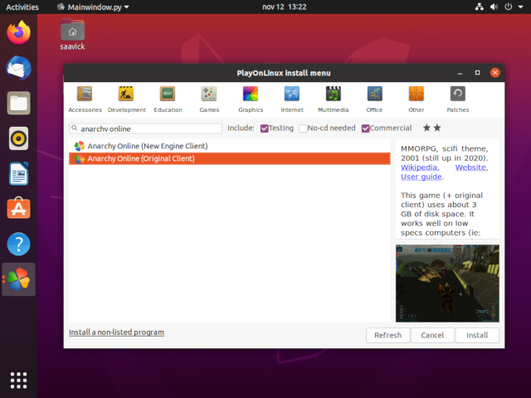This screenshot has height=398, width=531.
Task: Open the Help icon in dock
Action: (x=18, y=244)
